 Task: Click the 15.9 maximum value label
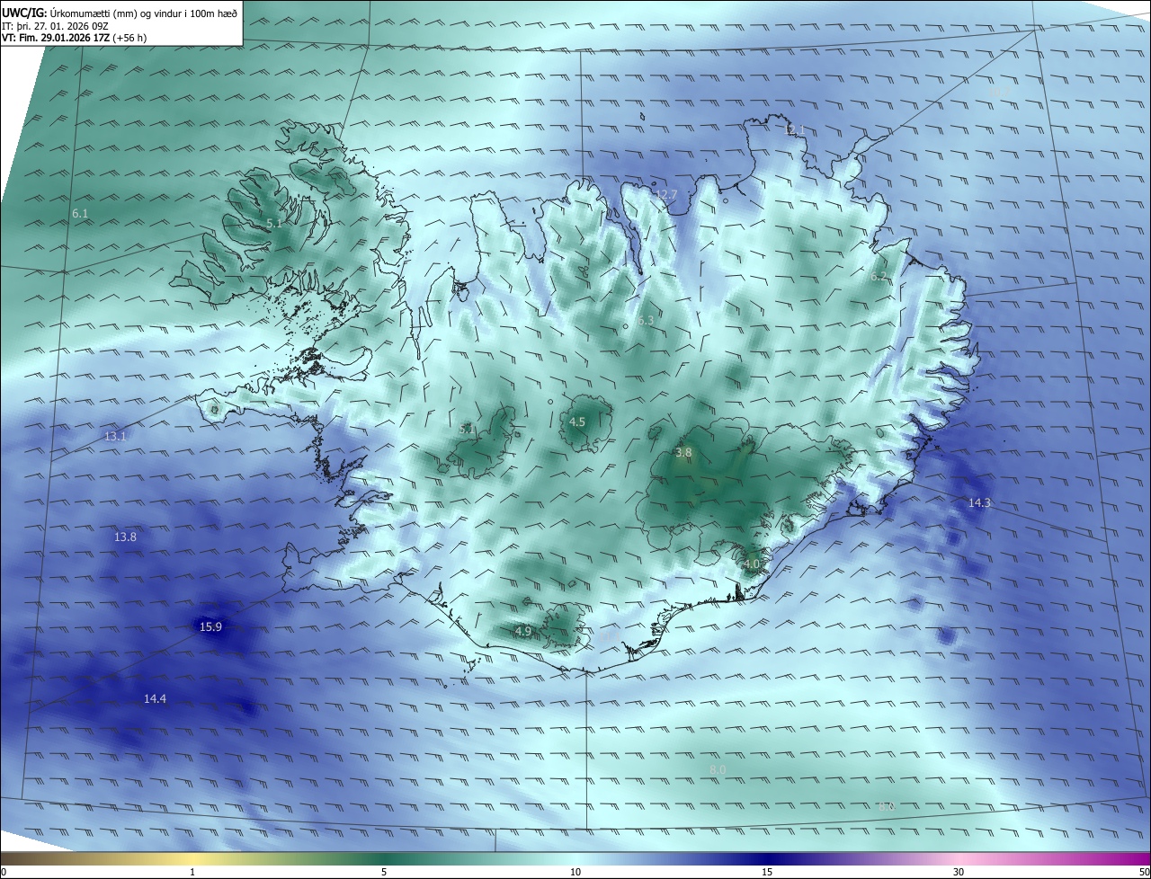pos(211,626)
